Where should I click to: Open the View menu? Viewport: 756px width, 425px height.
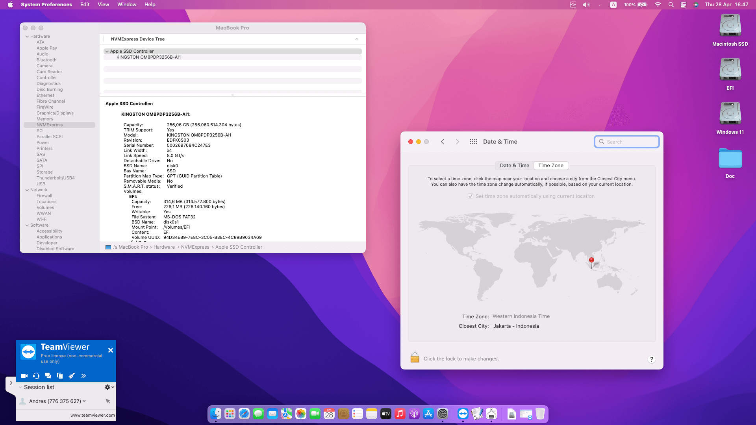tap(104, 5)
